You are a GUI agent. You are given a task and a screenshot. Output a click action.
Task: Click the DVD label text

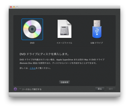coord(32,43)
